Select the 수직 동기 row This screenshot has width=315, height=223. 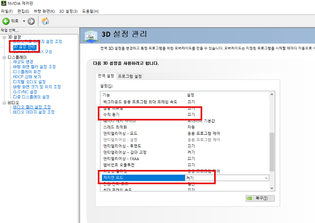click(x=185, y=115)
